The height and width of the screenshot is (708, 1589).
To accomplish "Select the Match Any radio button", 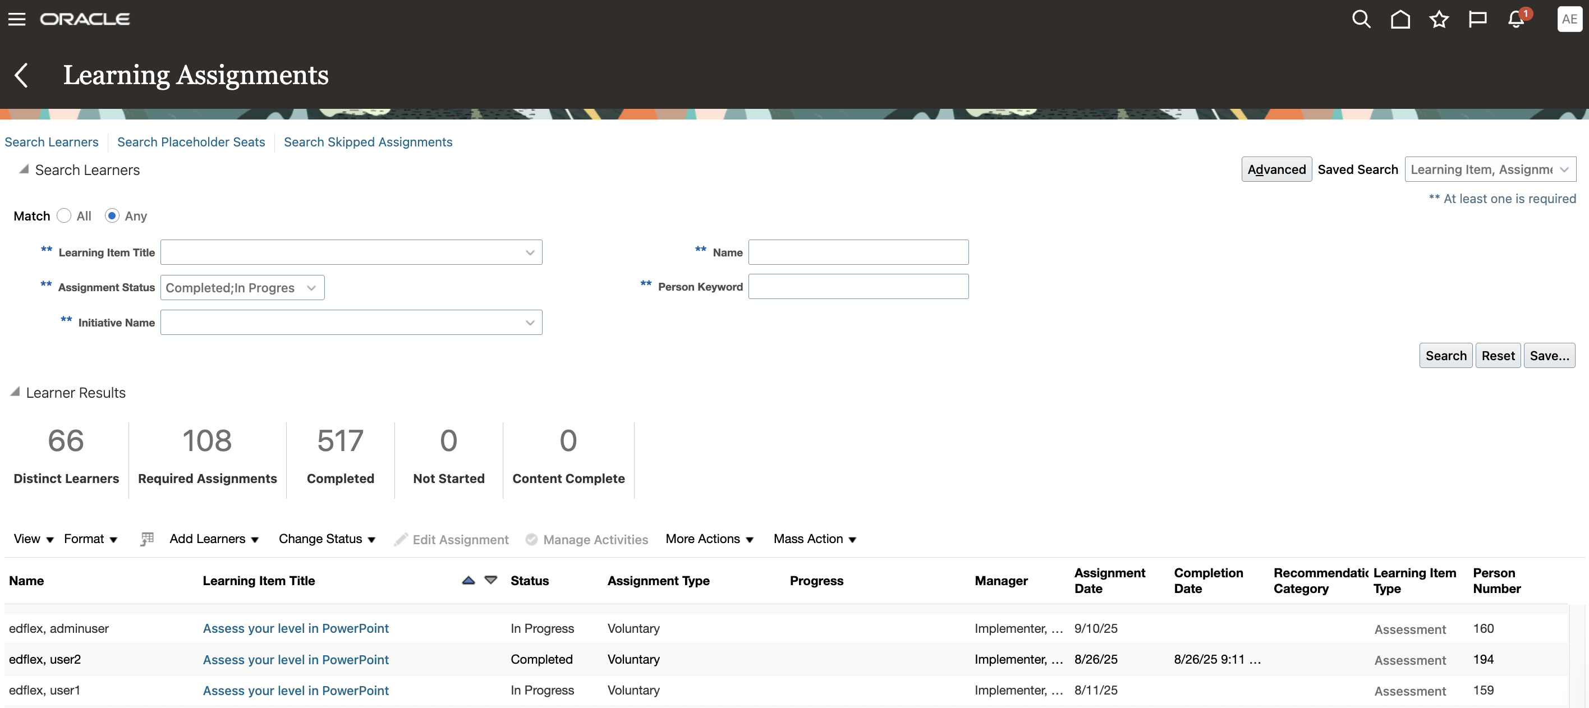I will [112, 216].
